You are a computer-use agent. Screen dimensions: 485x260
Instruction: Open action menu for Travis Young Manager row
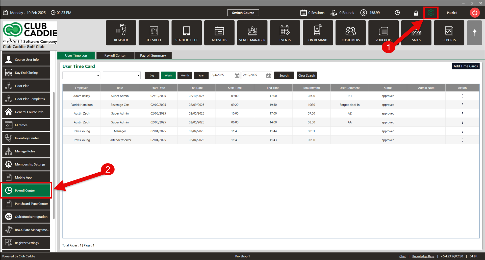(462, 131)
